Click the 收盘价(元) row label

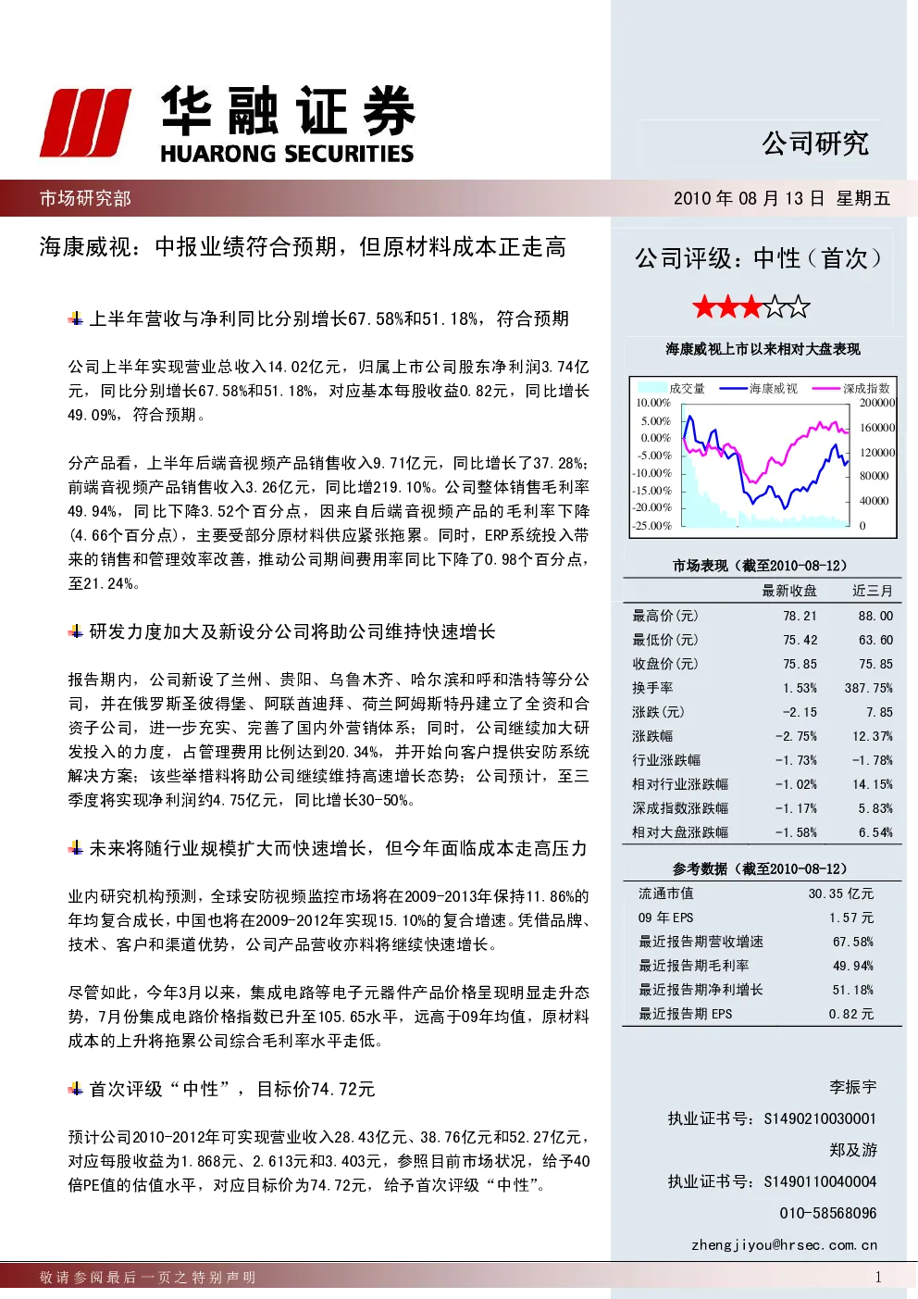coord(665,664)
